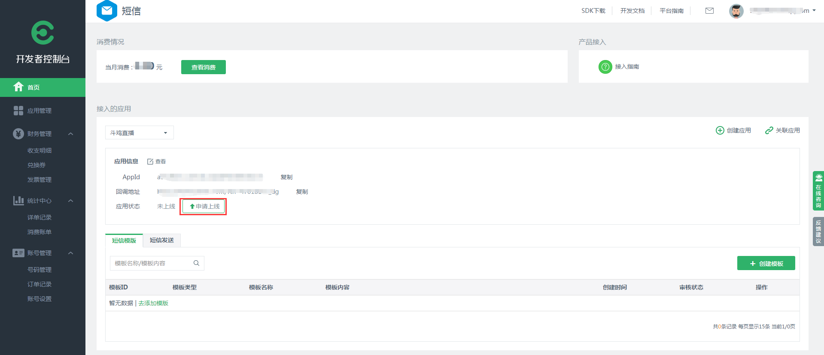
Task: Click the green developer console logo
Action: (43, 33)
